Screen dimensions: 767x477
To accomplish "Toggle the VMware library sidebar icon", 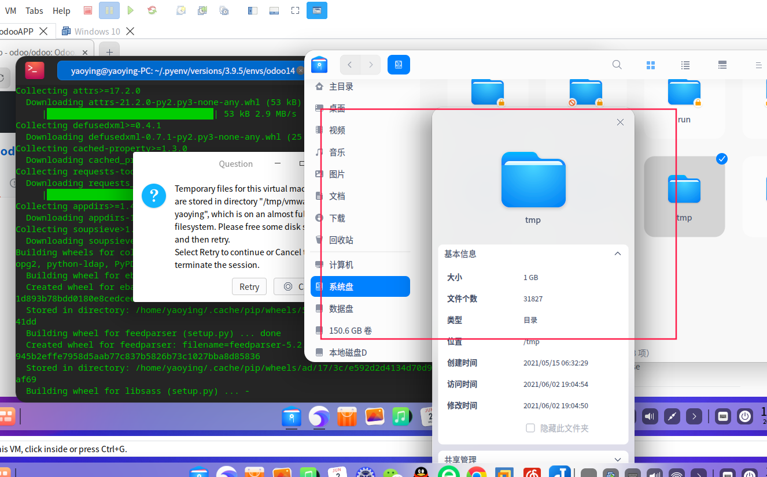I will coord(252,10).
